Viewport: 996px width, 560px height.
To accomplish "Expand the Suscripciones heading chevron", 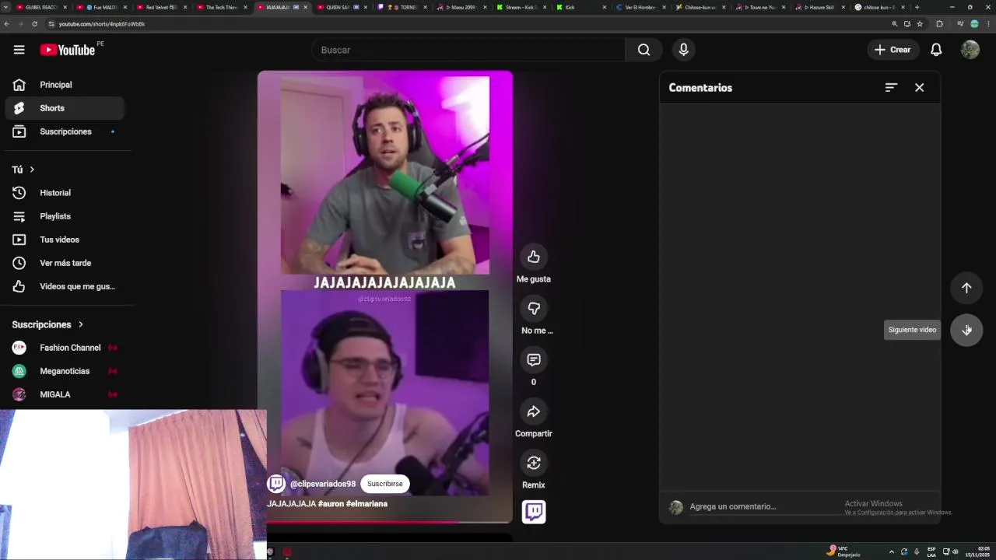I will coord(80,324).
